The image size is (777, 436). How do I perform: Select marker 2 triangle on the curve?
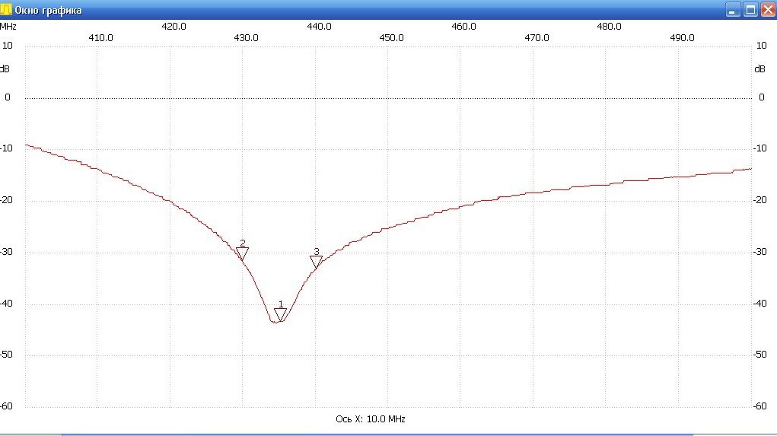pyautogui.click(x=242, y=253)
